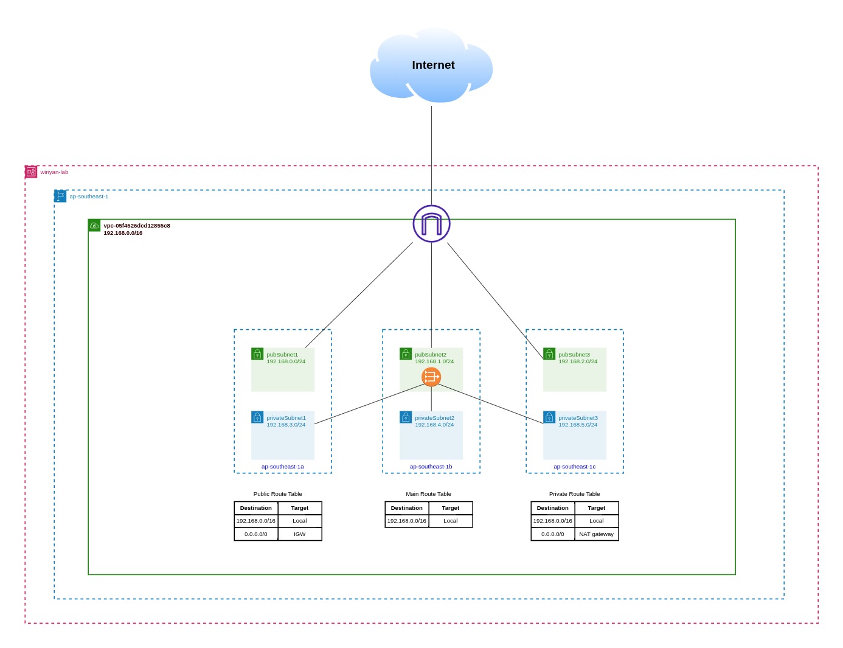Screen dimensions: 843x648
Task: Select Local cell in Main Route Table
Action: coord(451,521)
